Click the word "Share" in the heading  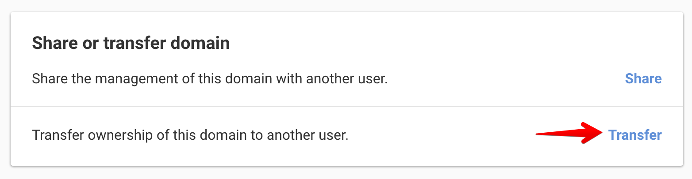[x=53, y=44]
